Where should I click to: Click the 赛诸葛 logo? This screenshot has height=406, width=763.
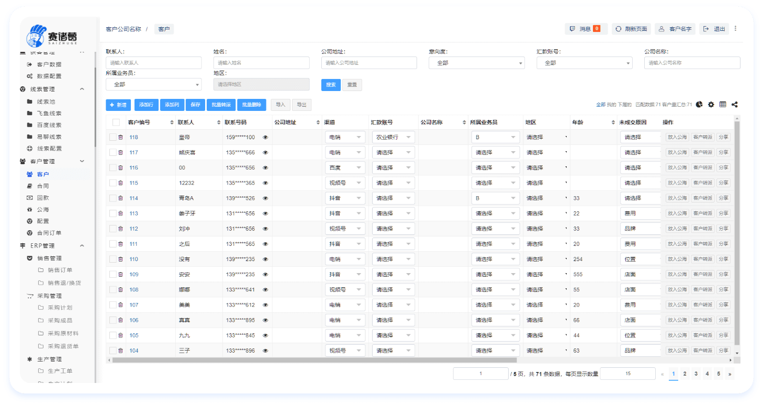[52, 36]
